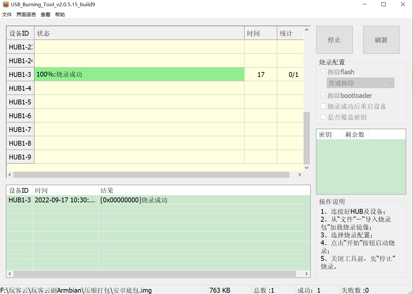The image size is (413, 294).
Task: Click the 密钥 column header
Action: pos(329,135)
